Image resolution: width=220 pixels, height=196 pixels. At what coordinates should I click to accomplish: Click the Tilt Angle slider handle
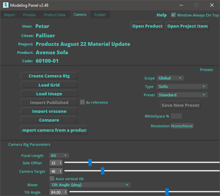pos(167,192)
